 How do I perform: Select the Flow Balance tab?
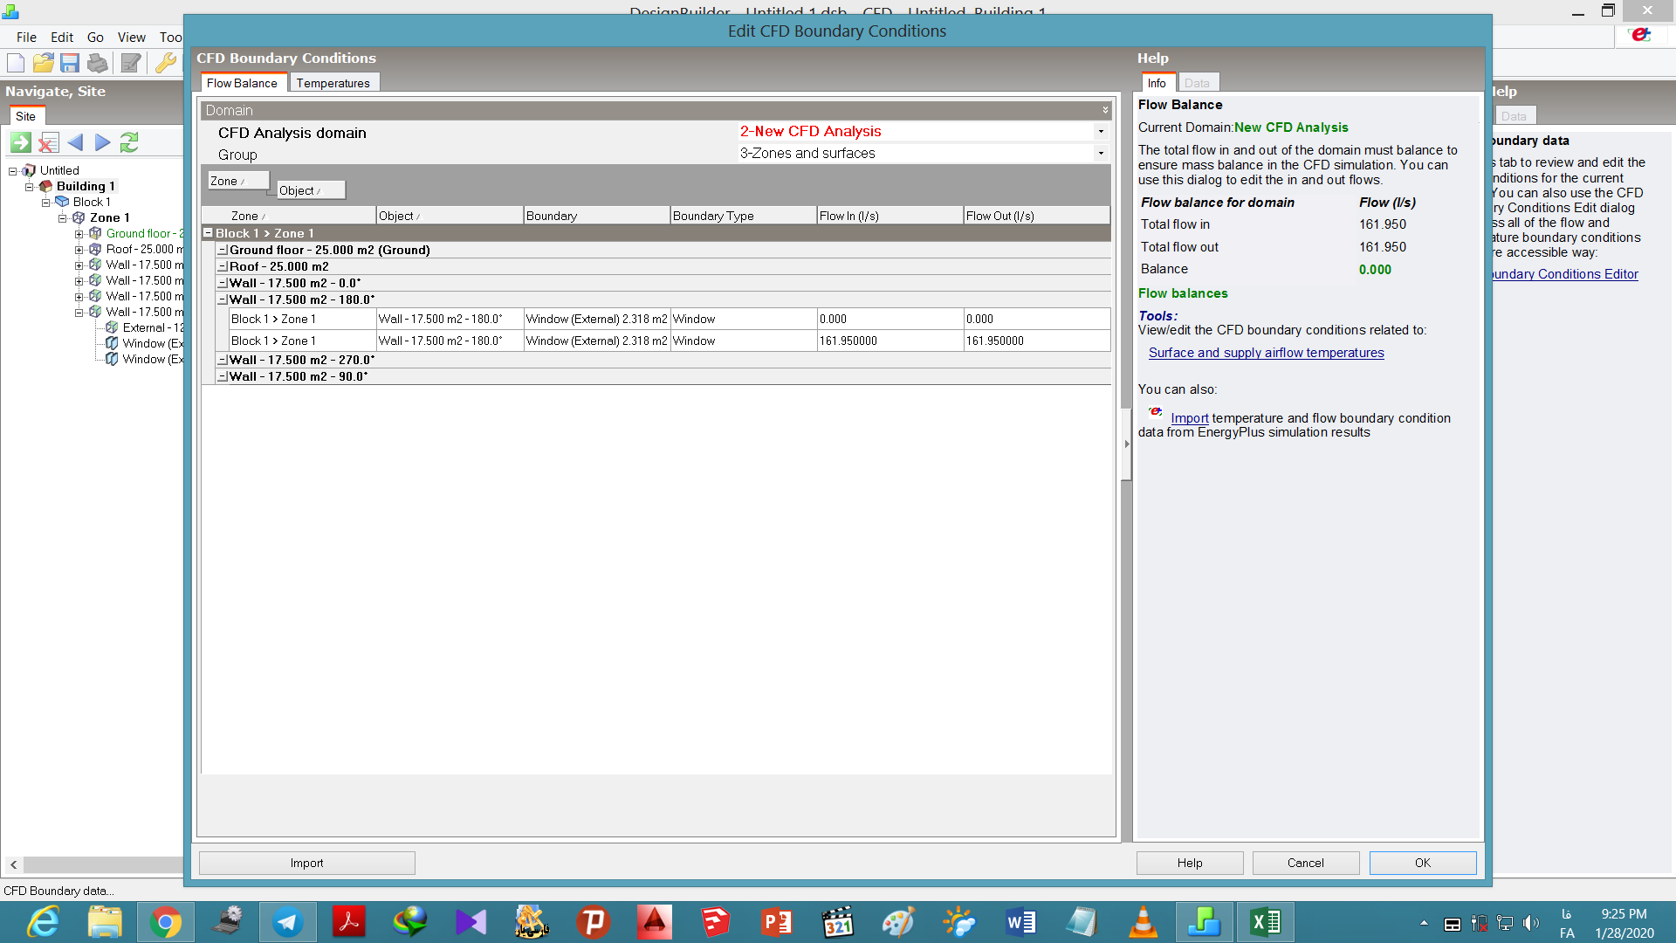point(242,83)
